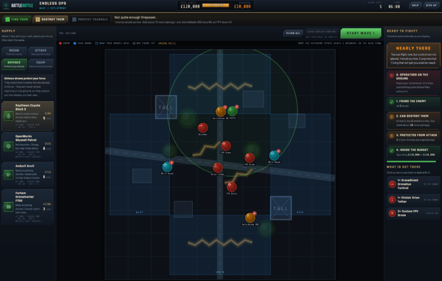Click the green Found the Enemy checkmark icon
The image size is (442, 281).
(x=391, y=102)
